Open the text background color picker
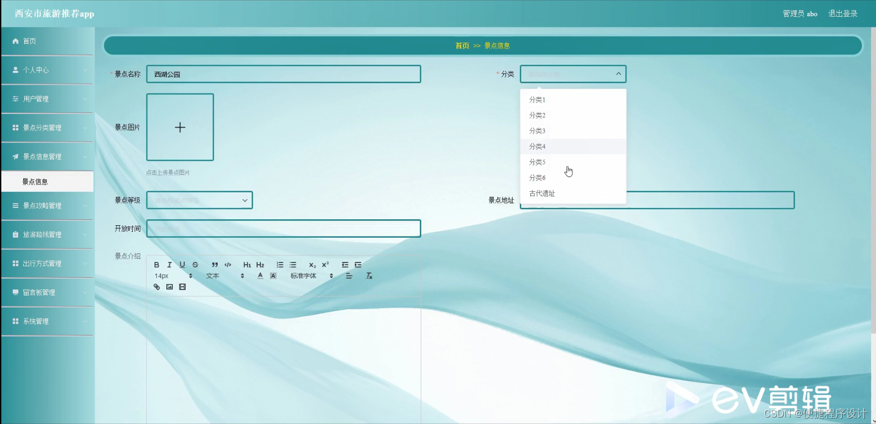Screen dimensions: 876x424 [273, 276]
